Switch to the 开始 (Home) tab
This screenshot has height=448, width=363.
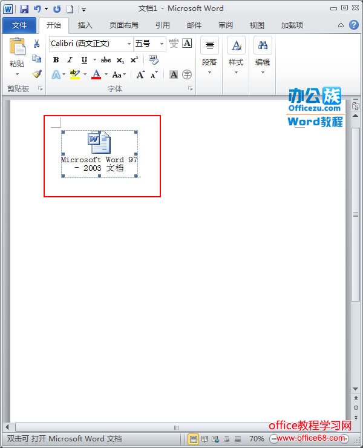54,25
